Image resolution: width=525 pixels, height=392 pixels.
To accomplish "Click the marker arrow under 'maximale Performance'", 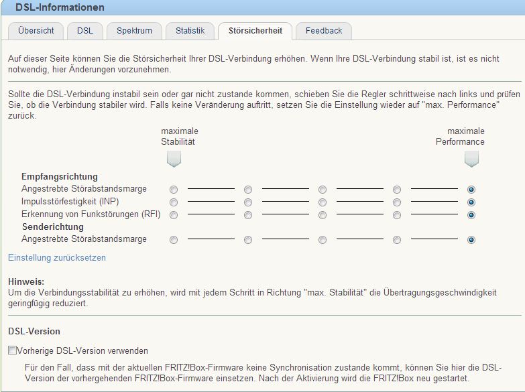I will [x=471, y=159].
